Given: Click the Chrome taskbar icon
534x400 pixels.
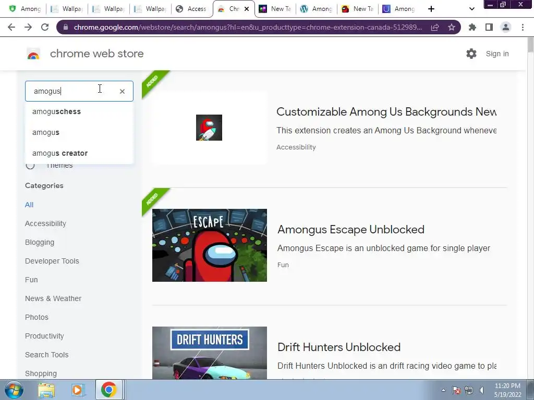Looking at the screenshot, I should point(108,390).
